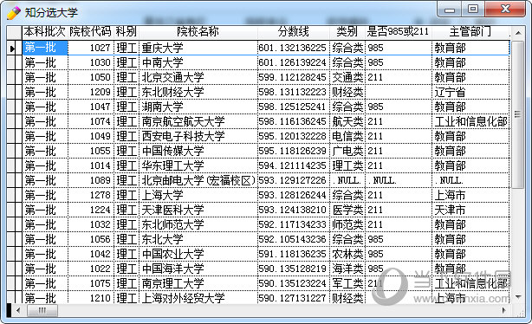Click the 分数线 column header
Screen dimensions: 532x324
(x=294, y=32)
